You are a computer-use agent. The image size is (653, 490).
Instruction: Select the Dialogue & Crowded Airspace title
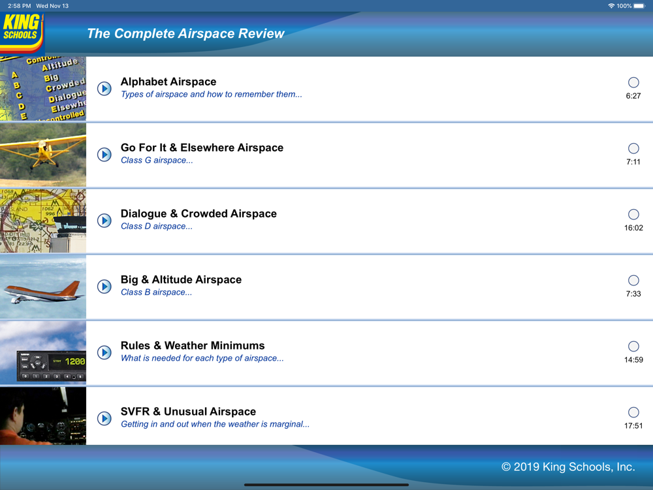pyautogui.click(x=199, y=214)
